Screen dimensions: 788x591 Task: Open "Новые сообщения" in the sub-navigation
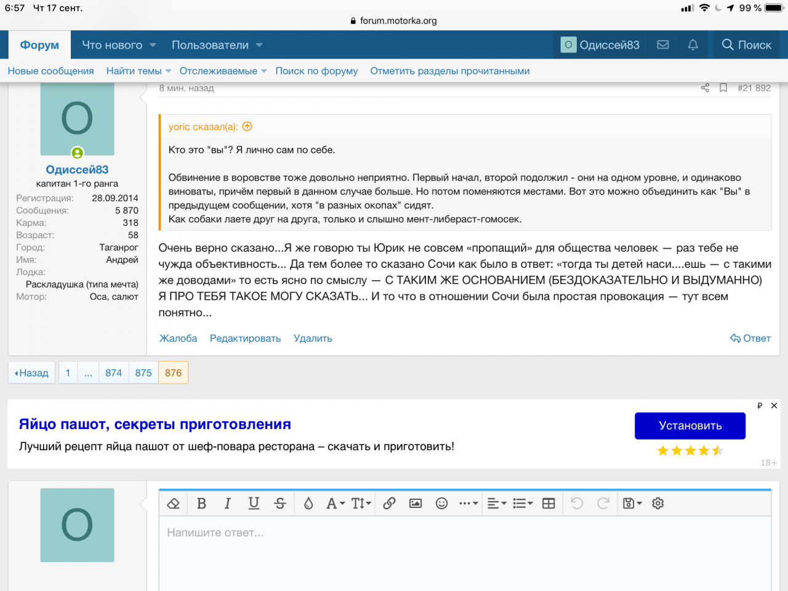pyautogui.click(x=50, y=71)
